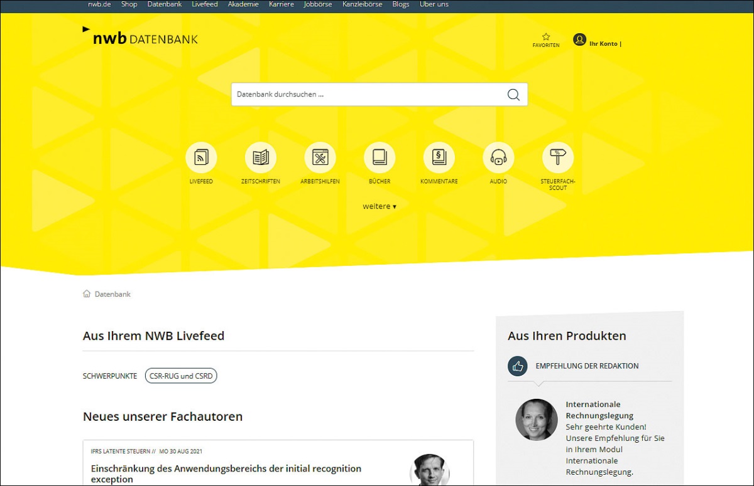The width and height of the screenshot is (754, 486).
Task: Open the Arbeitshilfen tools icon
Action: point(320,157)
